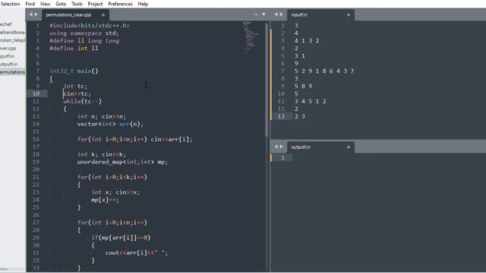This screenshot has width=486, height=273.
Task: Close the permutations_clear.cpp tab
Action: tap(103, 15)
